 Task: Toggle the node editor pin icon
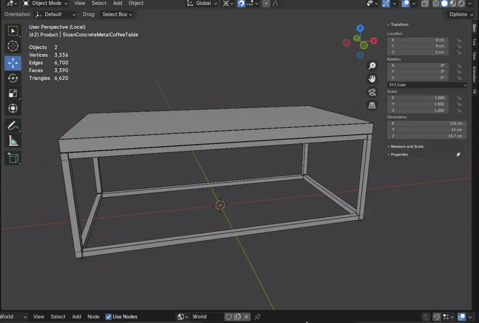[x=257, y=317]
